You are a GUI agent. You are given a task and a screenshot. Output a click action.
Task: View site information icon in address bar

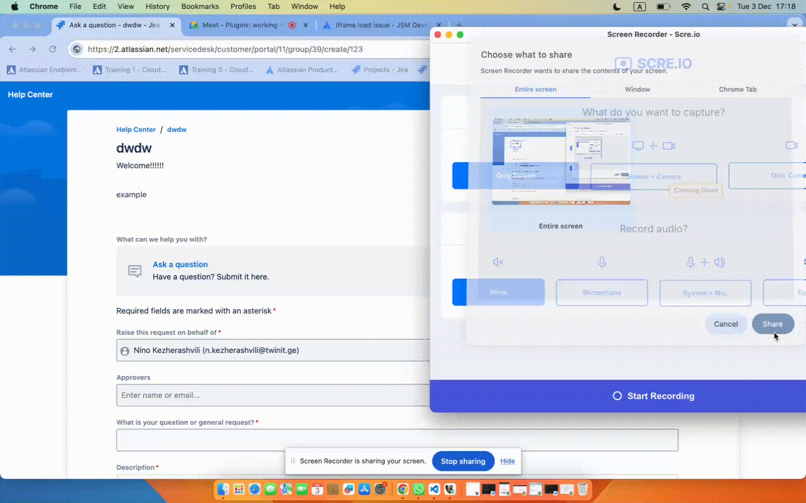click(77, 49)
